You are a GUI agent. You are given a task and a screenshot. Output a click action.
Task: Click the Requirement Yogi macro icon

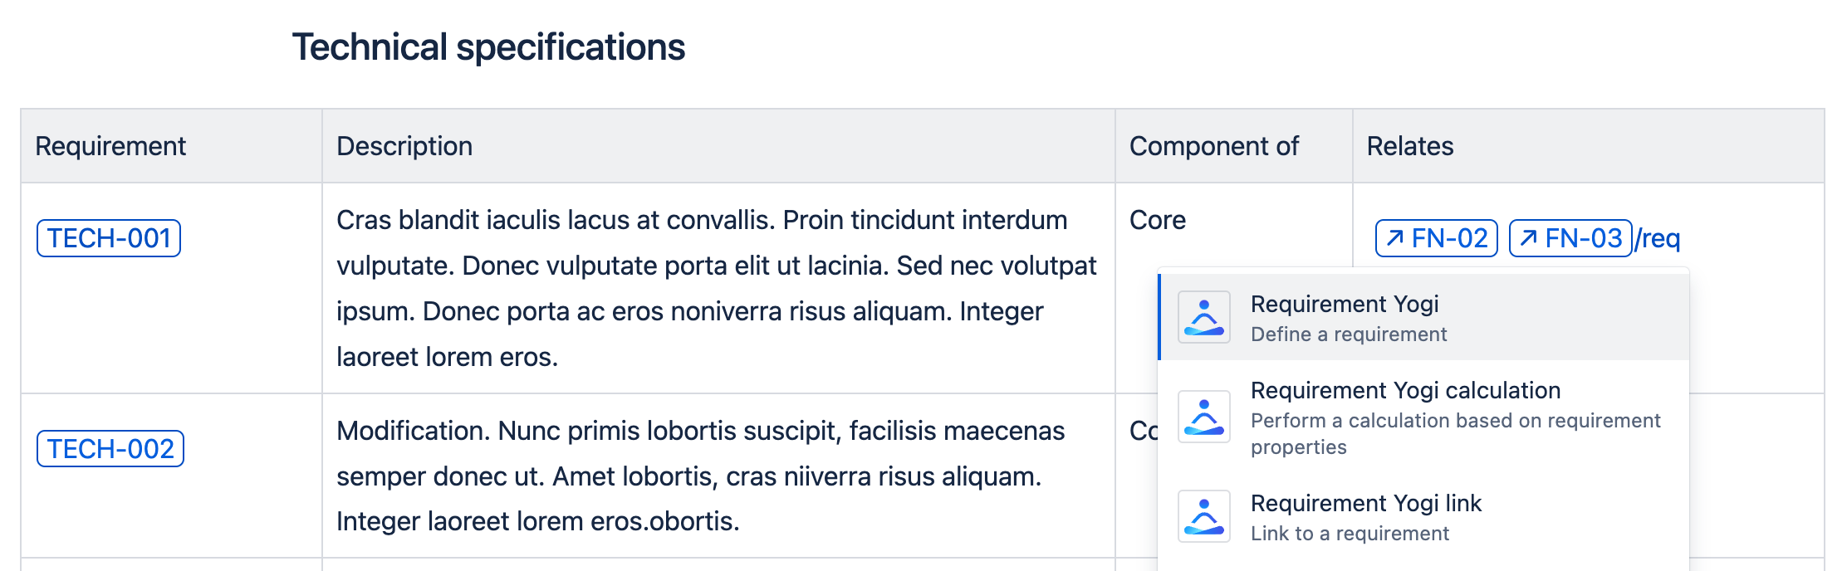click(1203, 317)
